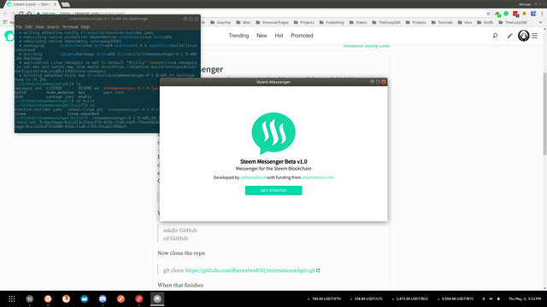Follow the github steemmessenger.git link in the preview
547x307 pixels.
tap(250, 270)
